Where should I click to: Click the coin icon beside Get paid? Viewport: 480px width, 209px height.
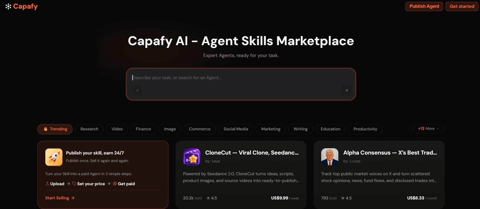(115, 184)
